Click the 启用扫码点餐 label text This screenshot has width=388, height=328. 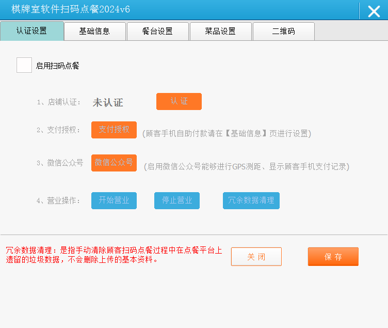(x=57, y=66)
